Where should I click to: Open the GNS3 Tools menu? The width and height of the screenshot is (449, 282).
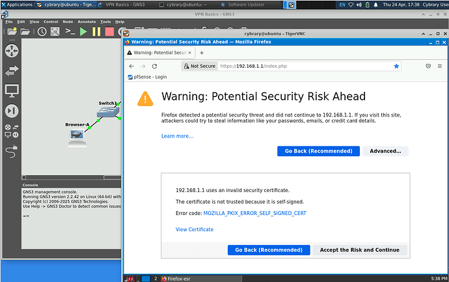tap(105, 21)
